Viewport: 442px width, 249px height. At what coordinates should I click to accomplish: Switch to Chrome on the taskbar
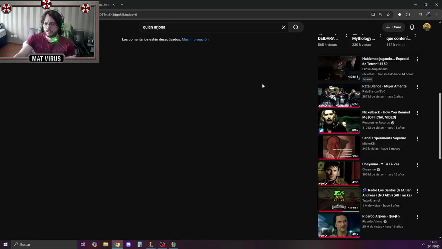(117, 245)
